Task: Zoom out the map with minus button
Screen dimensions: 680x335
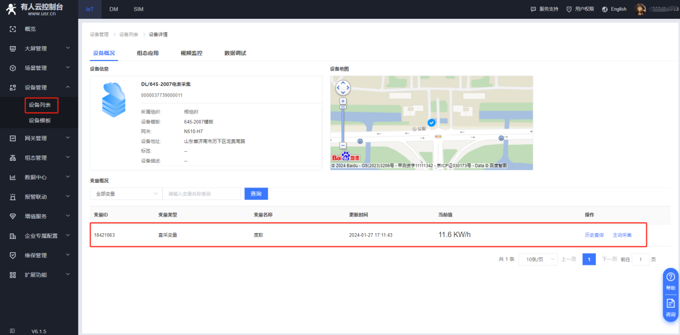Action: pos(343,145)
